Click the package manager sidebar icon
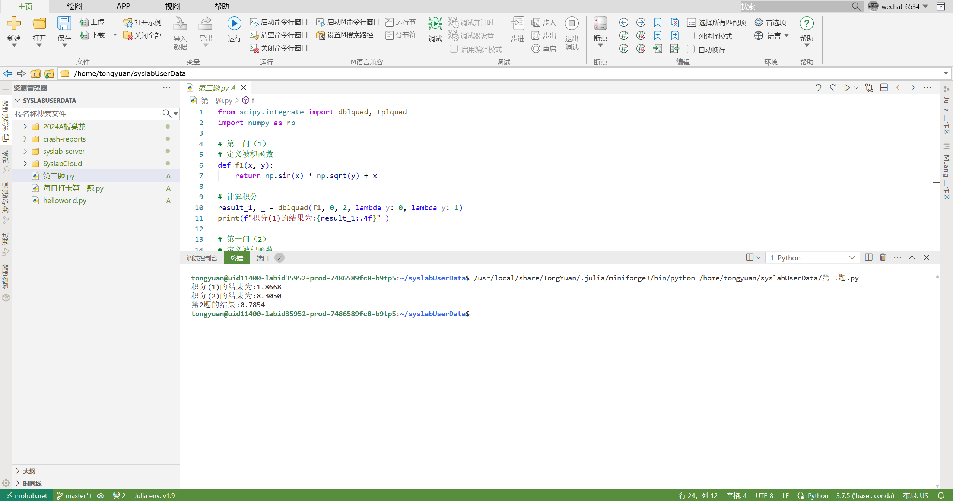953x501 pixels. 6,298
